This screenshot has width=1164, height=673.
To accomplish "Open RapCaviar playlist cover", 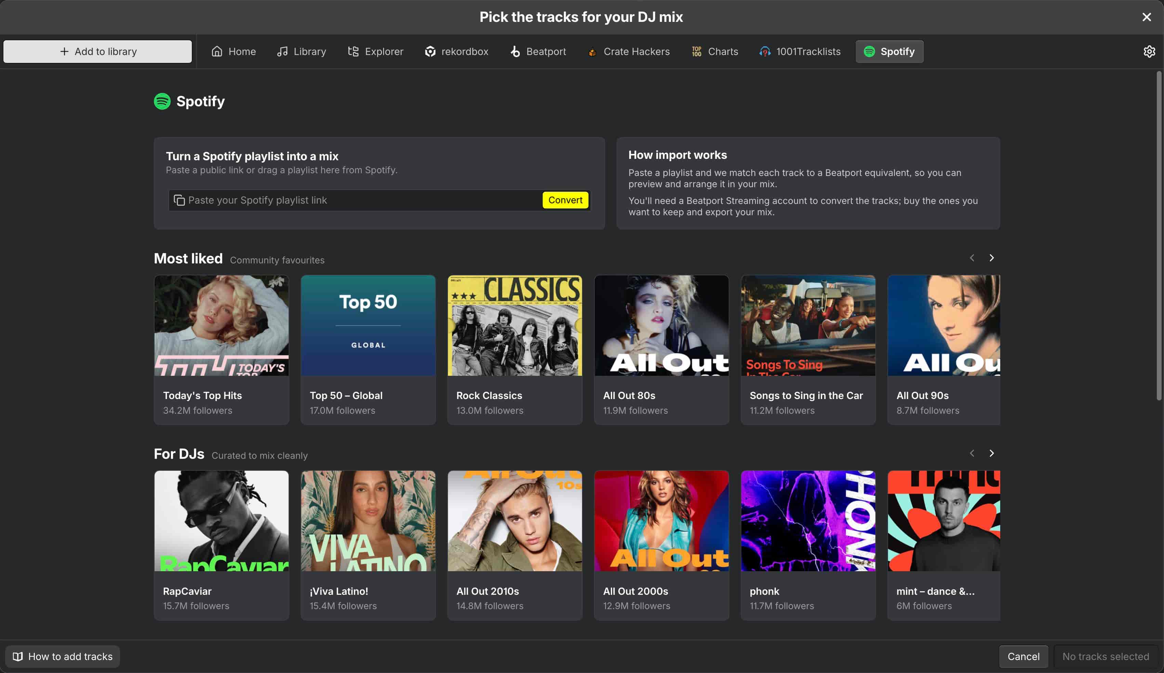I will tap(221, 521).
